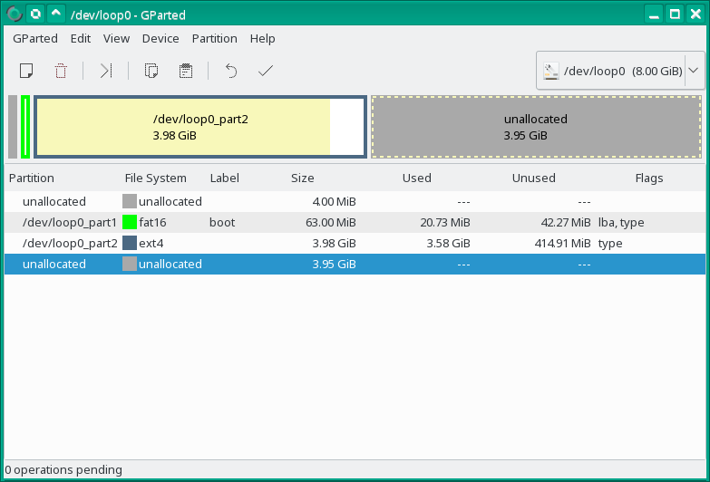
Task: Click grey swatch in 4.00 MiB row
Action: click(130, 201)
